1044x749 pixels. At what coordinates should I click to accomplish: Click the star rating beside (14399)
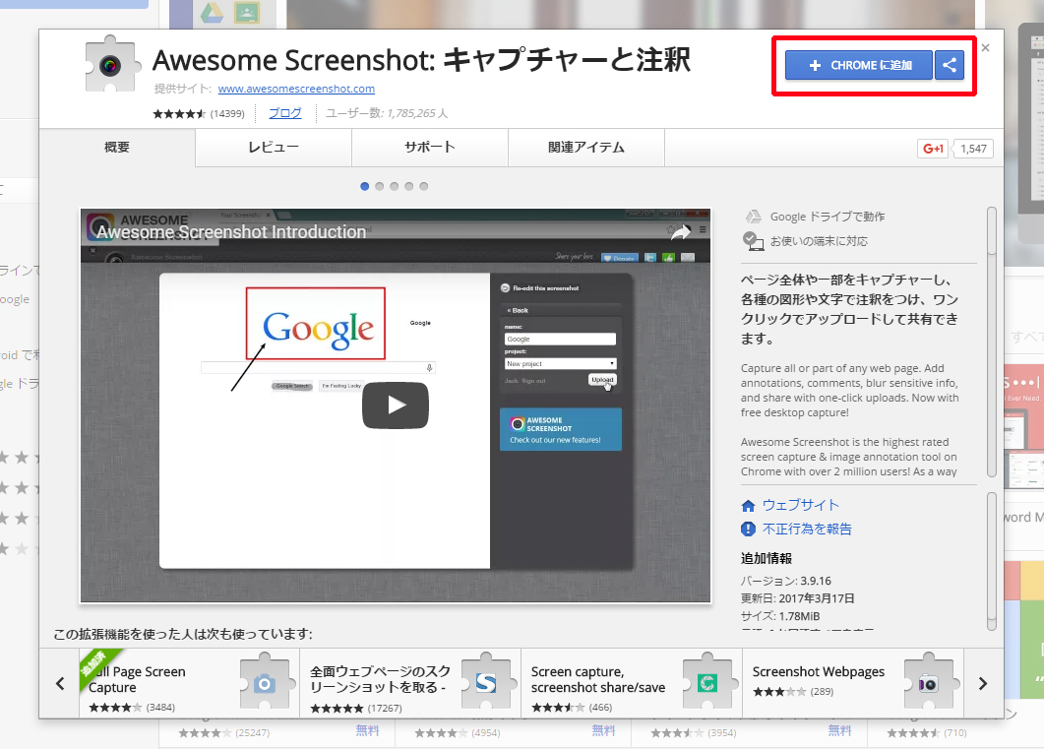coord(179,114)
